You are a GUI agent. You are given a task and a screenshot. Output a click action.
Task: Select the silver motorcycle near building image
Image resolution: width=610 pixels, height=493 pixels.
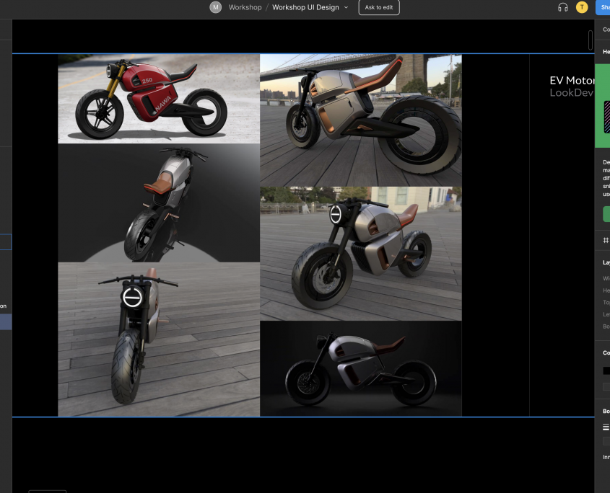(x=360, y=254)
